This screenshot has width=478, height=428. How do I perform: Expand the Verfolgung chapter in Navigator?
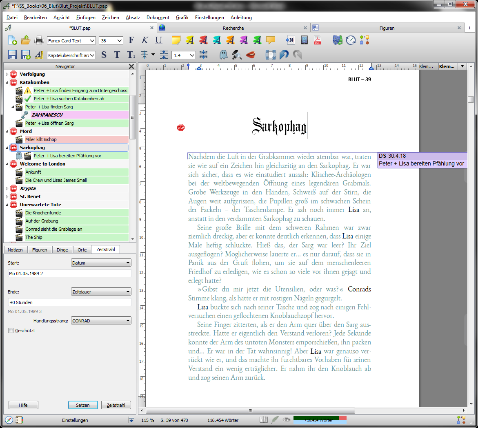click(x=7, y=74)
